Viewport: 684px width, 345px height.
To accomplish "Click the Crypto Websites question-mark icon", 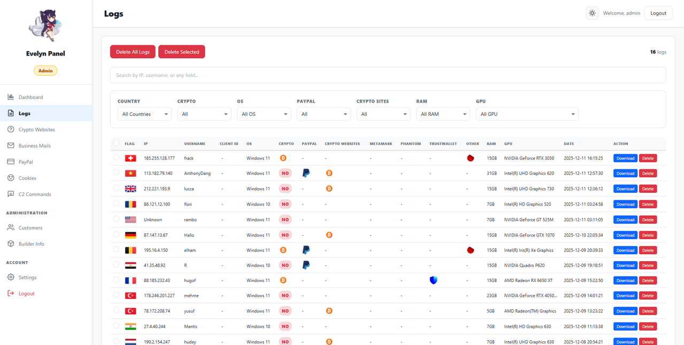I will (x=11, y=129).
